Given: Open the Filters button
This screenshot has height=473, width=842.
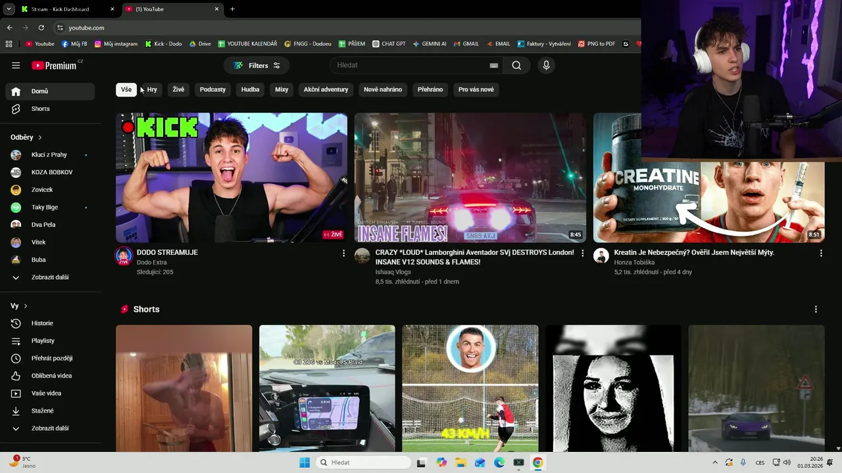Looking at the screenshot, I should click(x=257, y=65).
